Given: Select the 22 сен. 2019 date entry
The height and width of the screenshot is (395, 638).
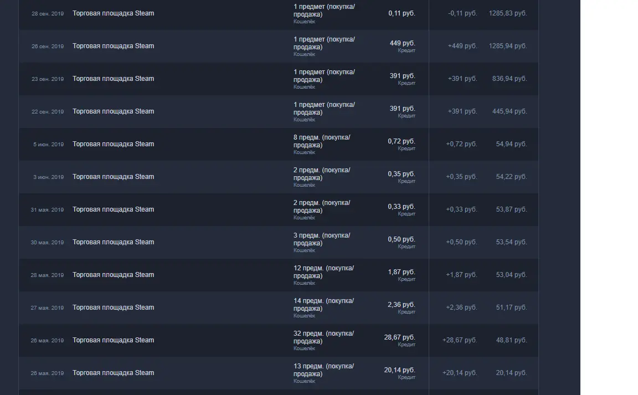Looking at the screenshot, I should pos(48,111).
